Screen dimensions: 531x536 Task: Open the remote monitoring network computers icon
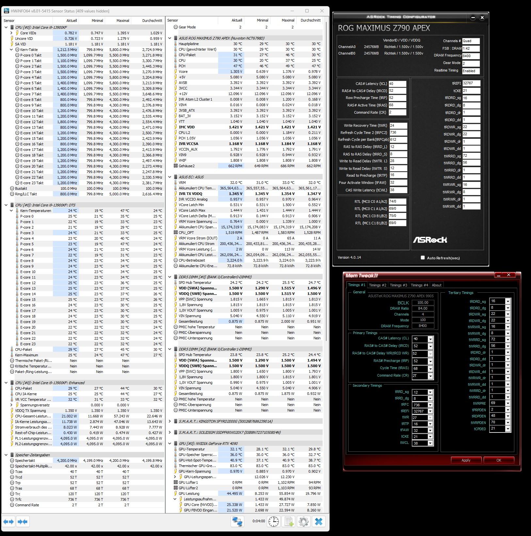(x=237, y=521)
